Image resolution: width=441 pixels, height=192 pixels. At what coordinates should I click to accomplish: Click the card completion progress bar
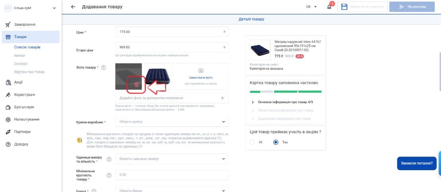point(286,92)
